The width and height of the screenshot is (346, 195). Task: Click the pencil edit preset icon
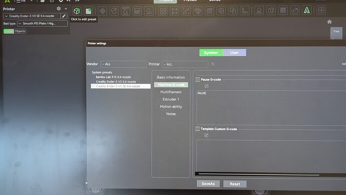64,16
